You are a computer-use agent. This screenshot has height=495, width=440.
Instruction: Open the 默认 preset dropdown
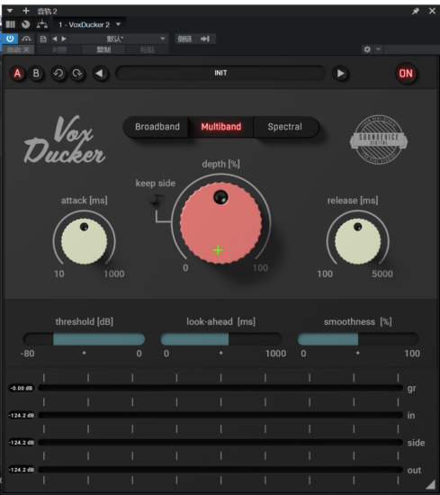[119, 39]
